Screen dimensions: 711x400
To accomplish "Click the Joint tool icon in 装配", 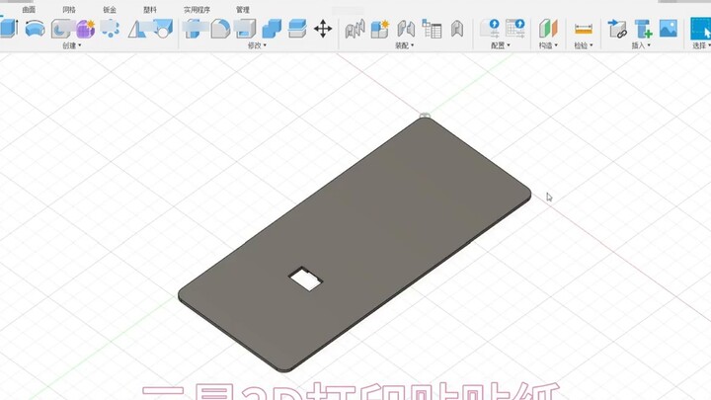I will click(355, 29).
